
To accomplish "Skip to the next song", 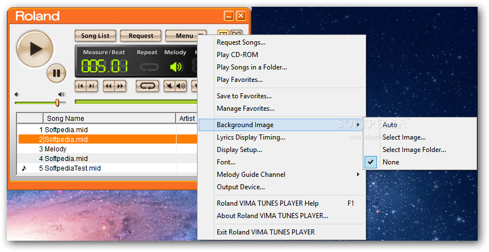I will tap(92, 86).
